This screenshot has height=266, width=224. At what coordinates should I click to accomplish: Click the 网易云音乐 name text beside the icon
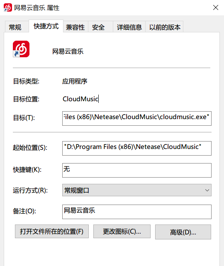click(68, 51)
